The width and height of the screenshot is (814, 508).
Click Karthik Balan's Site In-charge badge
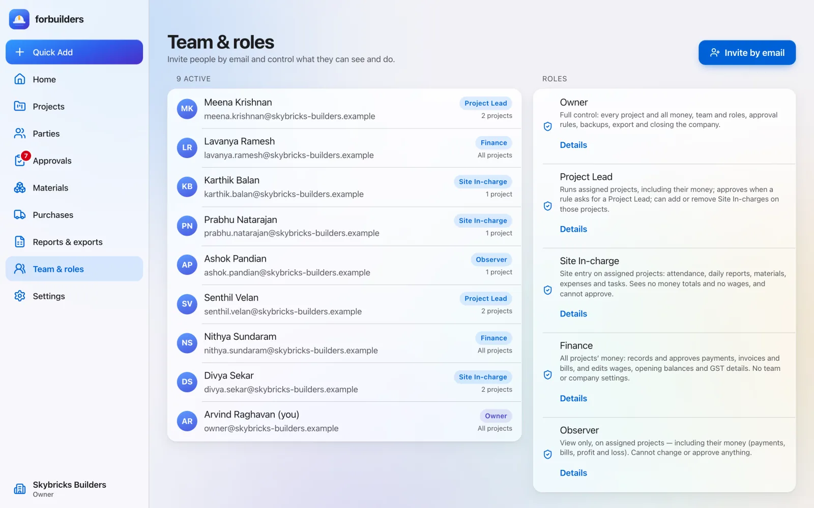point(483,181)
